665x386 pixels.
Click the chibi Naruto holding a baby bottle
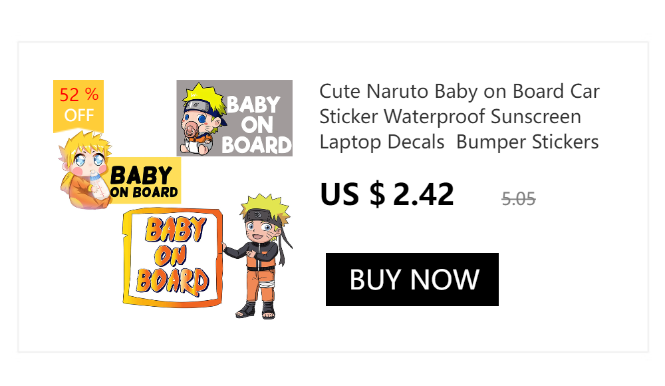pyautogui.click(x=85, y=170)
